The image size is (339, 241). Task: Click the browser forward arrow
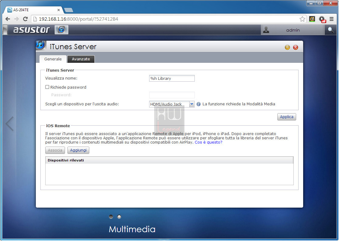pyautogui.click(x=16, y=19)
